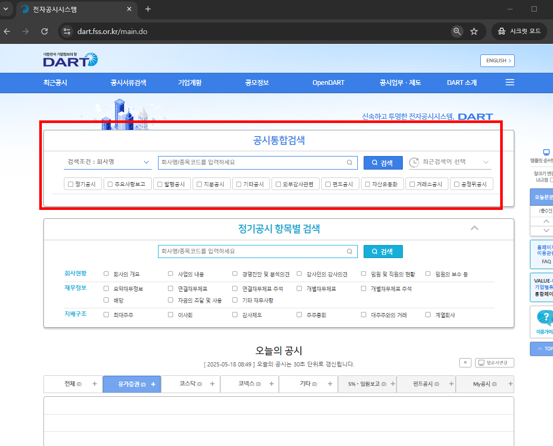
Task: Click the bookmark star in the address bar
Action: coord(474,31)
